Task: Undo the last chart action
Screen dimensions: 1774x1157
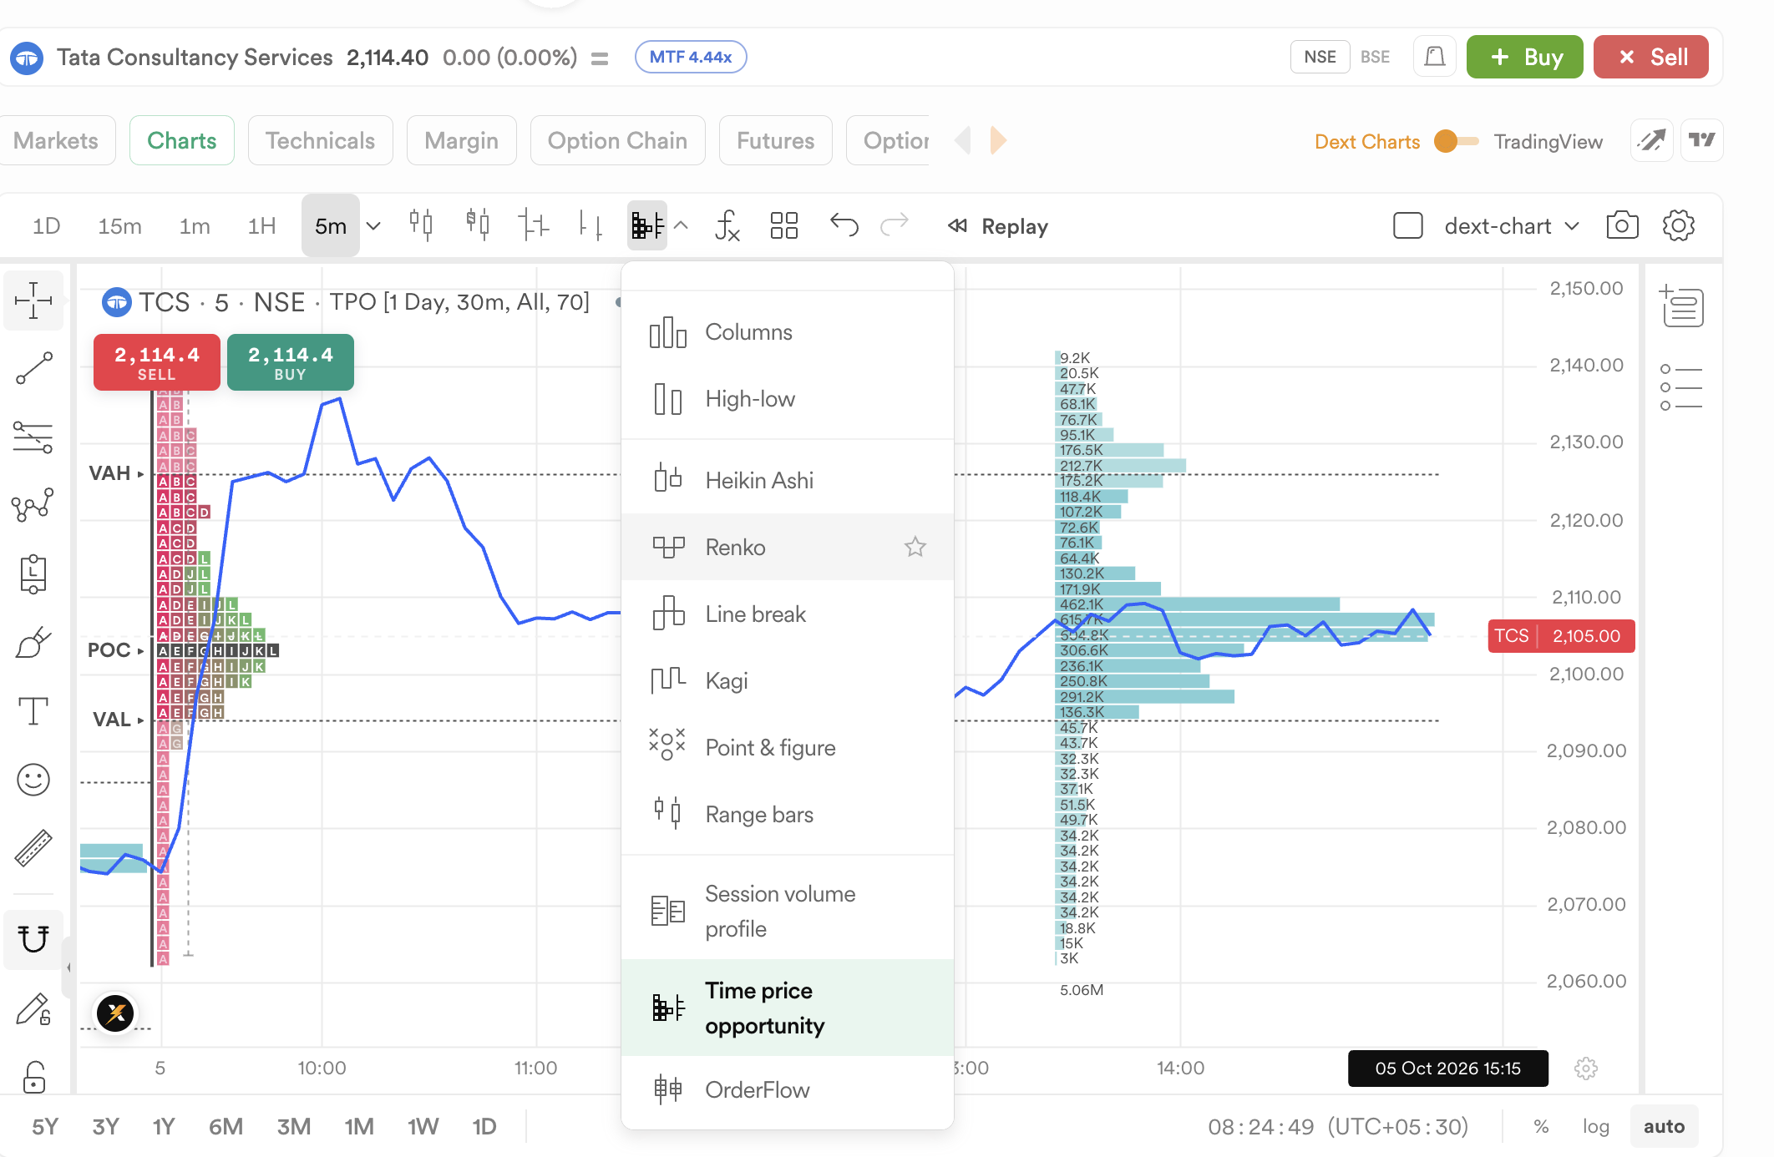Action: pyautogui.click(x=844, y=225)
